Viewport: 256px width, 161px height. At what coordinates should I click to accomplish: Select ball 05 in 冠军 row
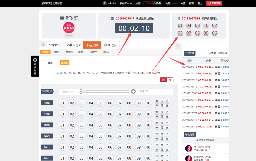click(100, 103)
